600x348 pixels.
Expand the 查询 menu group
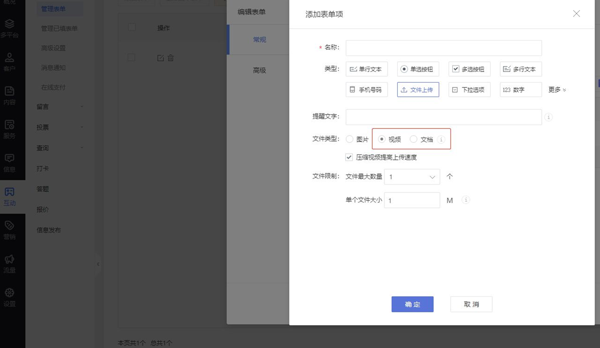pyautogui.click(x=59, y=148)
